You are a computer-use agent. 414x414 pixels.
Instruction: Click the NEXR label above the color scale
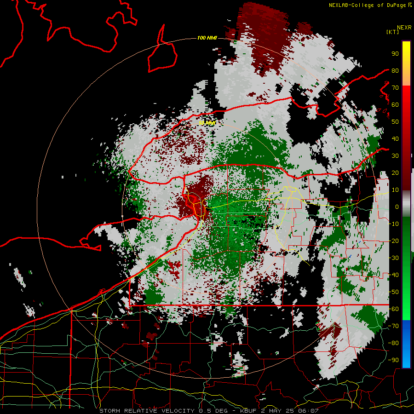pyautogui.click(x=404, y=28)
